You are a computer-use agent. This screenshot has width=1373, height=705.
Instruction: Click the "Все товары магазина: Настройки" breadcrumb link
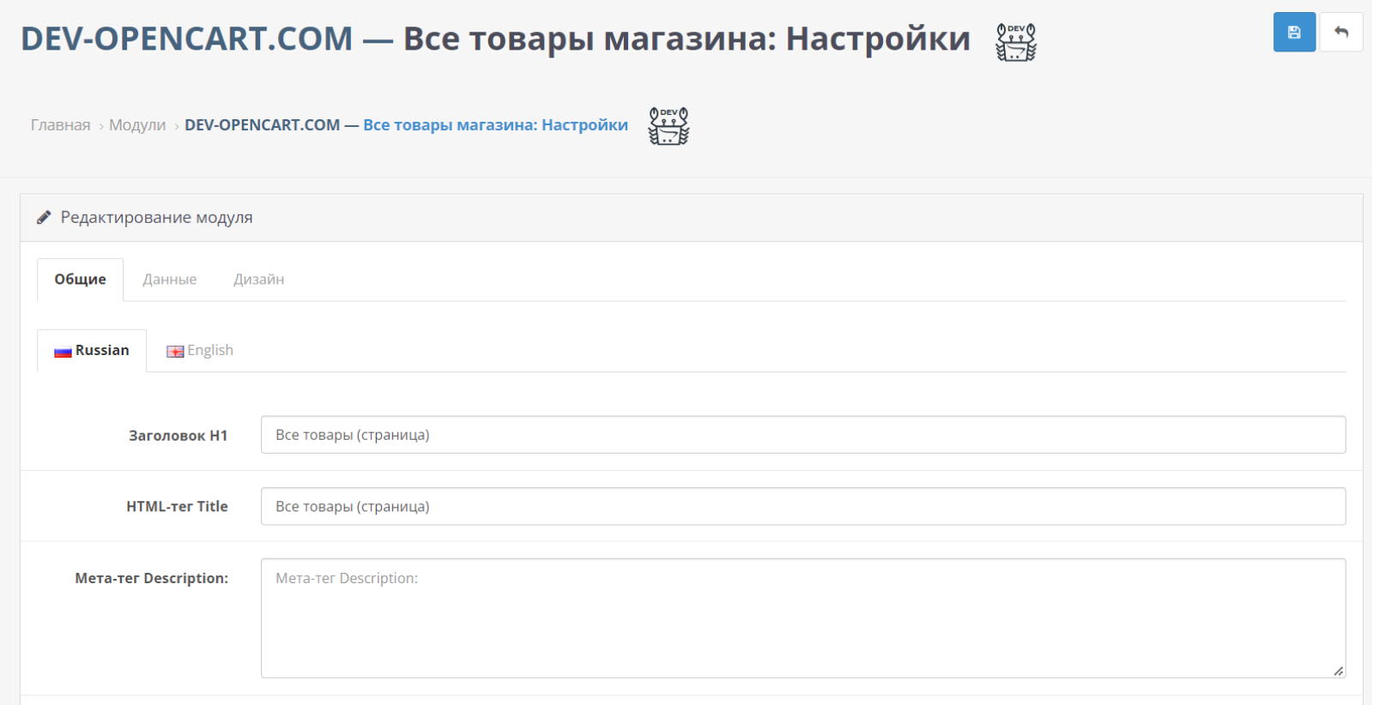495,125
